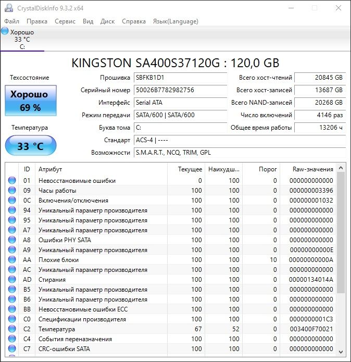Click the serial number field 50026B7782982756
351x362 pixels.
coord(180,90)
